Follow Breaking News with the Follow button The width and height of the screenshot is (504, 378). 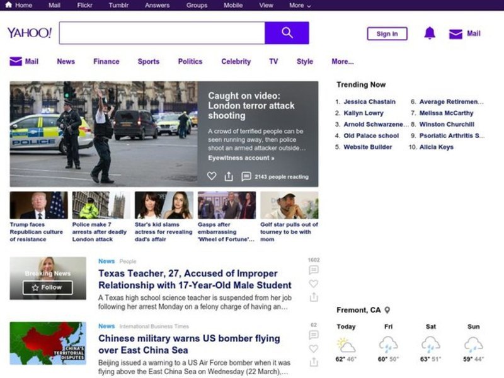tap(47, 287)
